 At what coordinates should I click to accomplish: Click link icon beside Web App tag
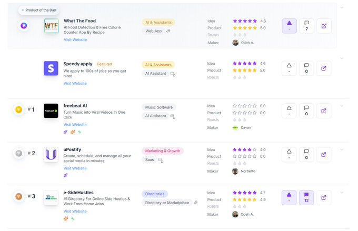click(168, 31)
